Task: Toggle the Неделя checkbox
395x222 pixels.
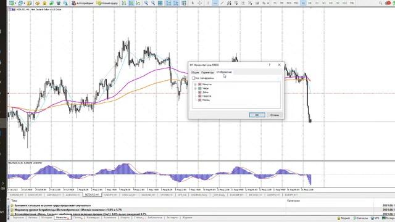Action: [x=200, y=96]
